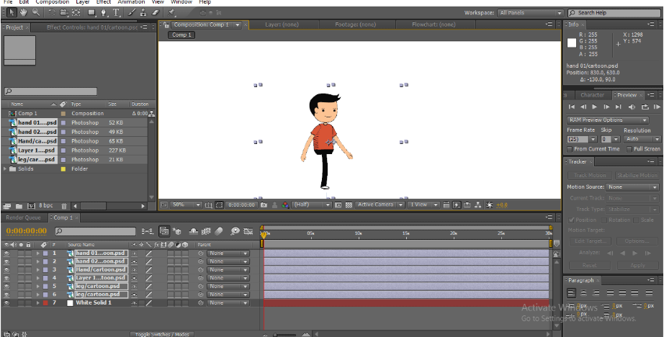The image size is (664, 337).
Task: Open the Composition menu
Action: coord(52,2)
